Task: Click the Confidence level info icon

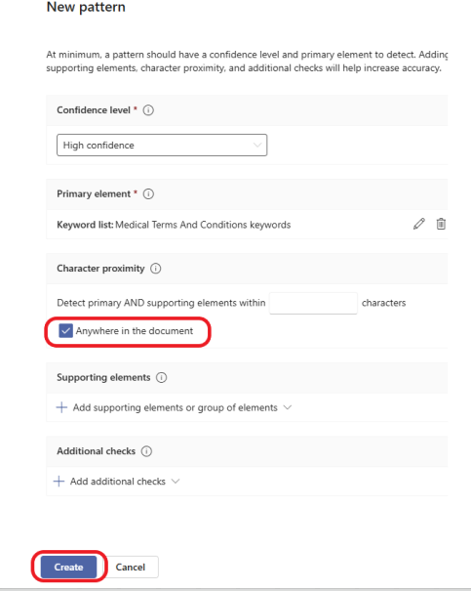Action: [148, 110]
